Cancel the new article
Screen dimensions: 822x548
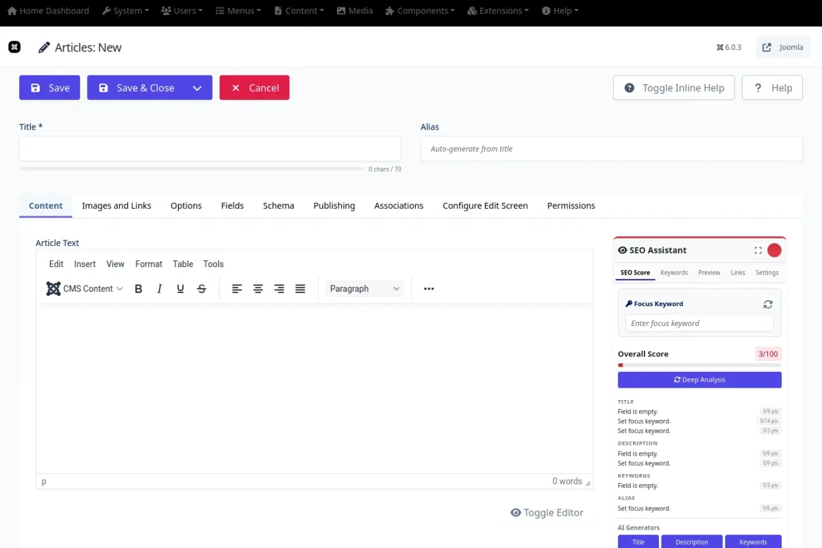pyautogui.click(x=254, y=88)
